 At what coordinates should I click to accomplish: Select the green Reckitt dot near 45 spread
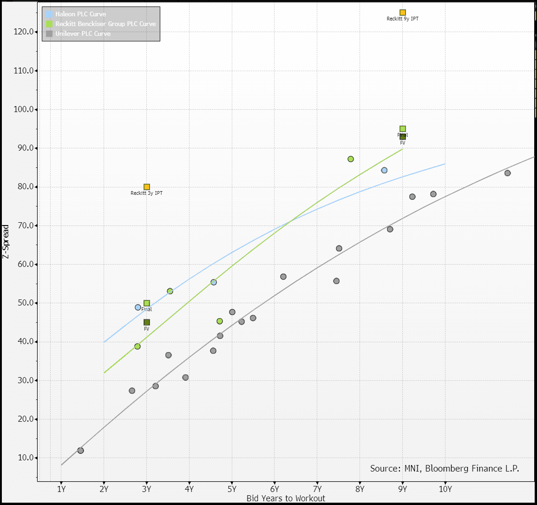point(220,321)
